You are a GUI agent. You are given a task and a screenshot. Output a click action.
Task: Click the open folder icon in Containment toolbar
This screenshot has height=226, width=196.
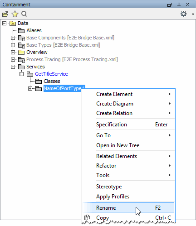(5, 14)
